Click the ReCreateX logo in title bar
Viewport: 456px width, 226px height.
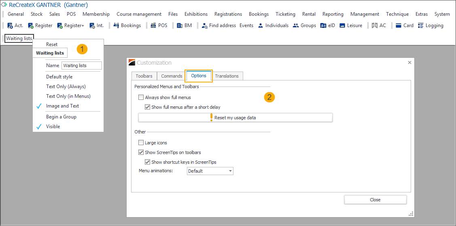click(x=4, y=5)
